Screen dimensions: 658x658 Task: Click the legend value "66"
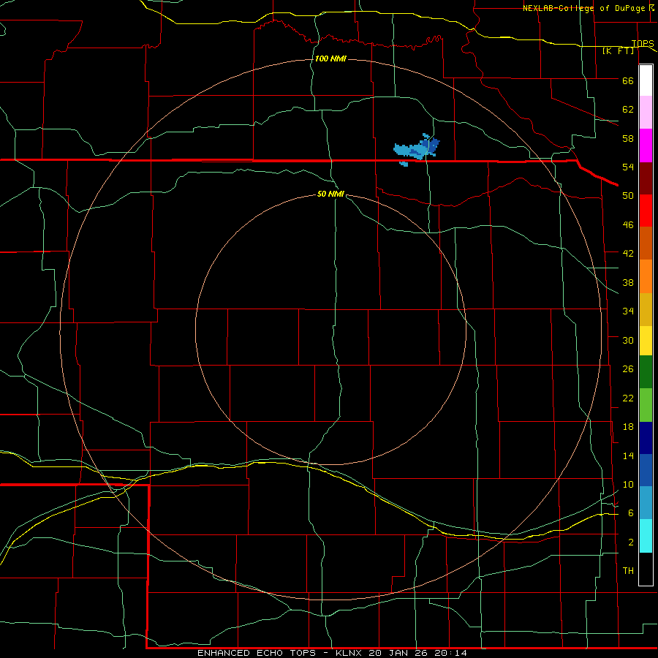(x=628, y=80)
